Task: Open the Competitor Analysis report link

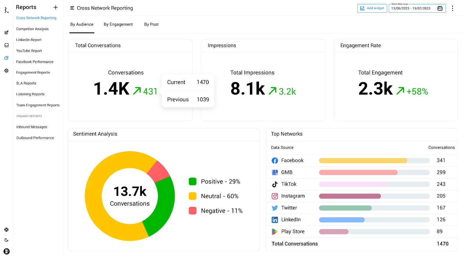Action: 32,29
